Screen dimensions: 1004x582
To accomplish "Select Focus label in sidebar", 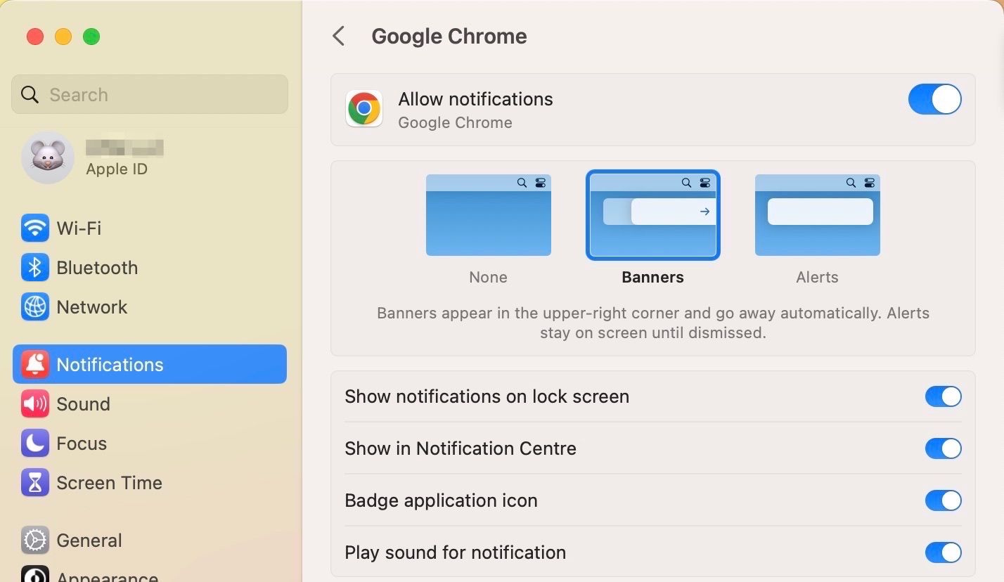I will point(82,444).
